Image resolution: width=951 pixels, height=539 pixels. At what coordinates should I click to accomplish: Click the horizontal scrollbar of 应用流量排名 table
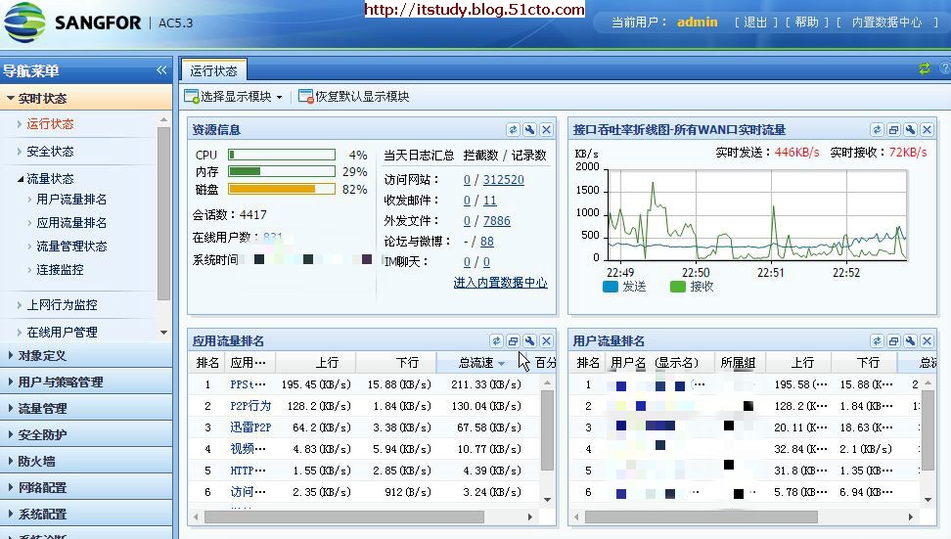[x=343, y=517]
